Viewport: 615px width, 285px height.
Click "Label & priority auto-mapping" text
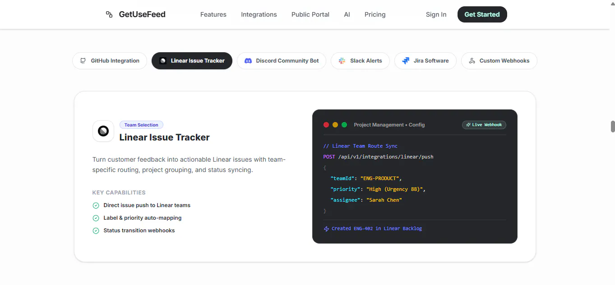tap(143, 218)
